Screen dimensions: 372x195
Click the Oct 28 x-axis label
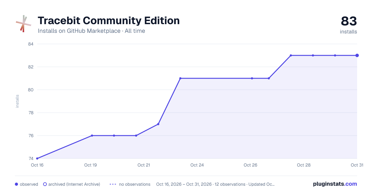pyautogui.click(x=304, y=165)
